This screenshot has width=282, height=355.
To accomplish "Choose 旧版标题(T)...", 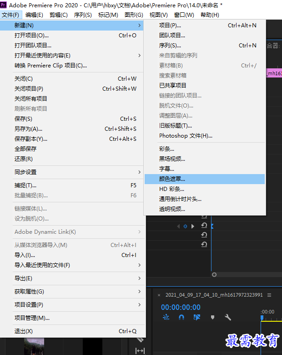I will (x=205, y=126).
